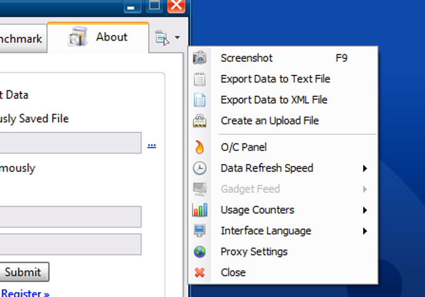
Task: Choose Export Data to Text File
Action: click(283, 79)
